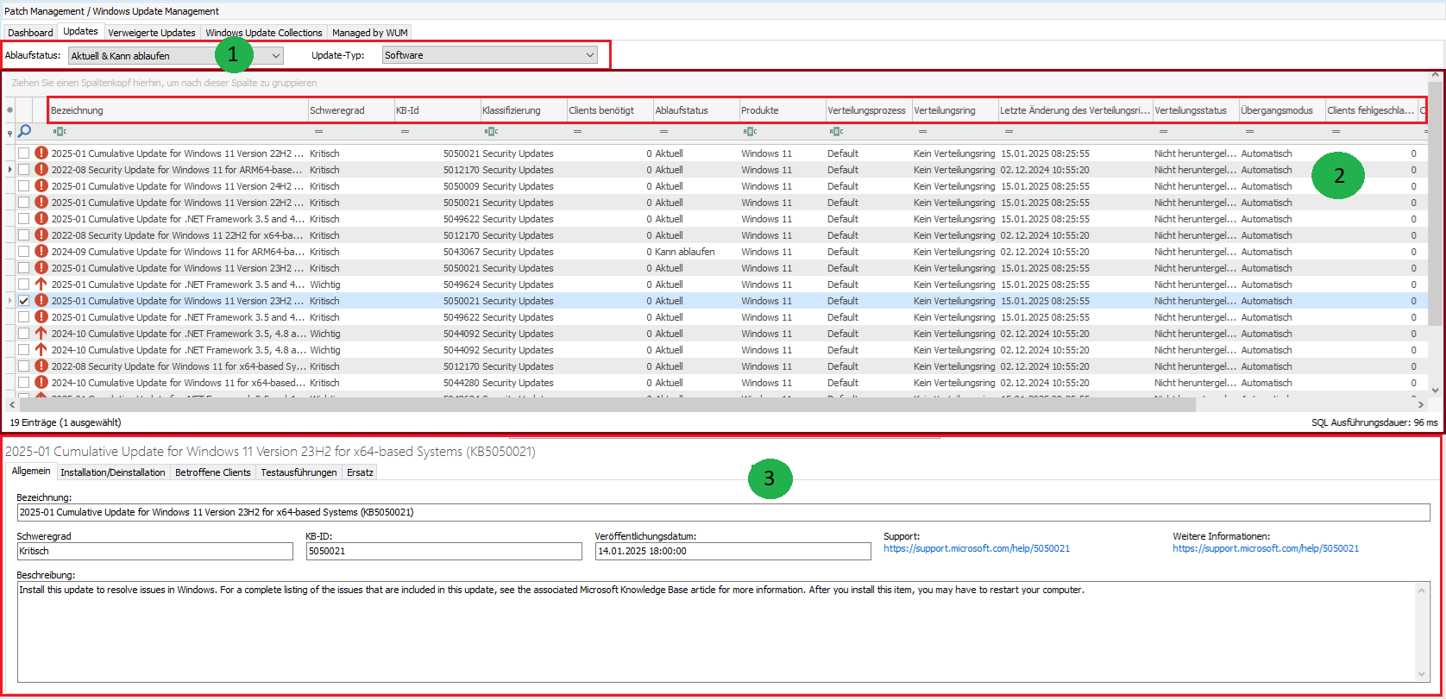Click the equals filter icon under KB-Id

[405, 132]
